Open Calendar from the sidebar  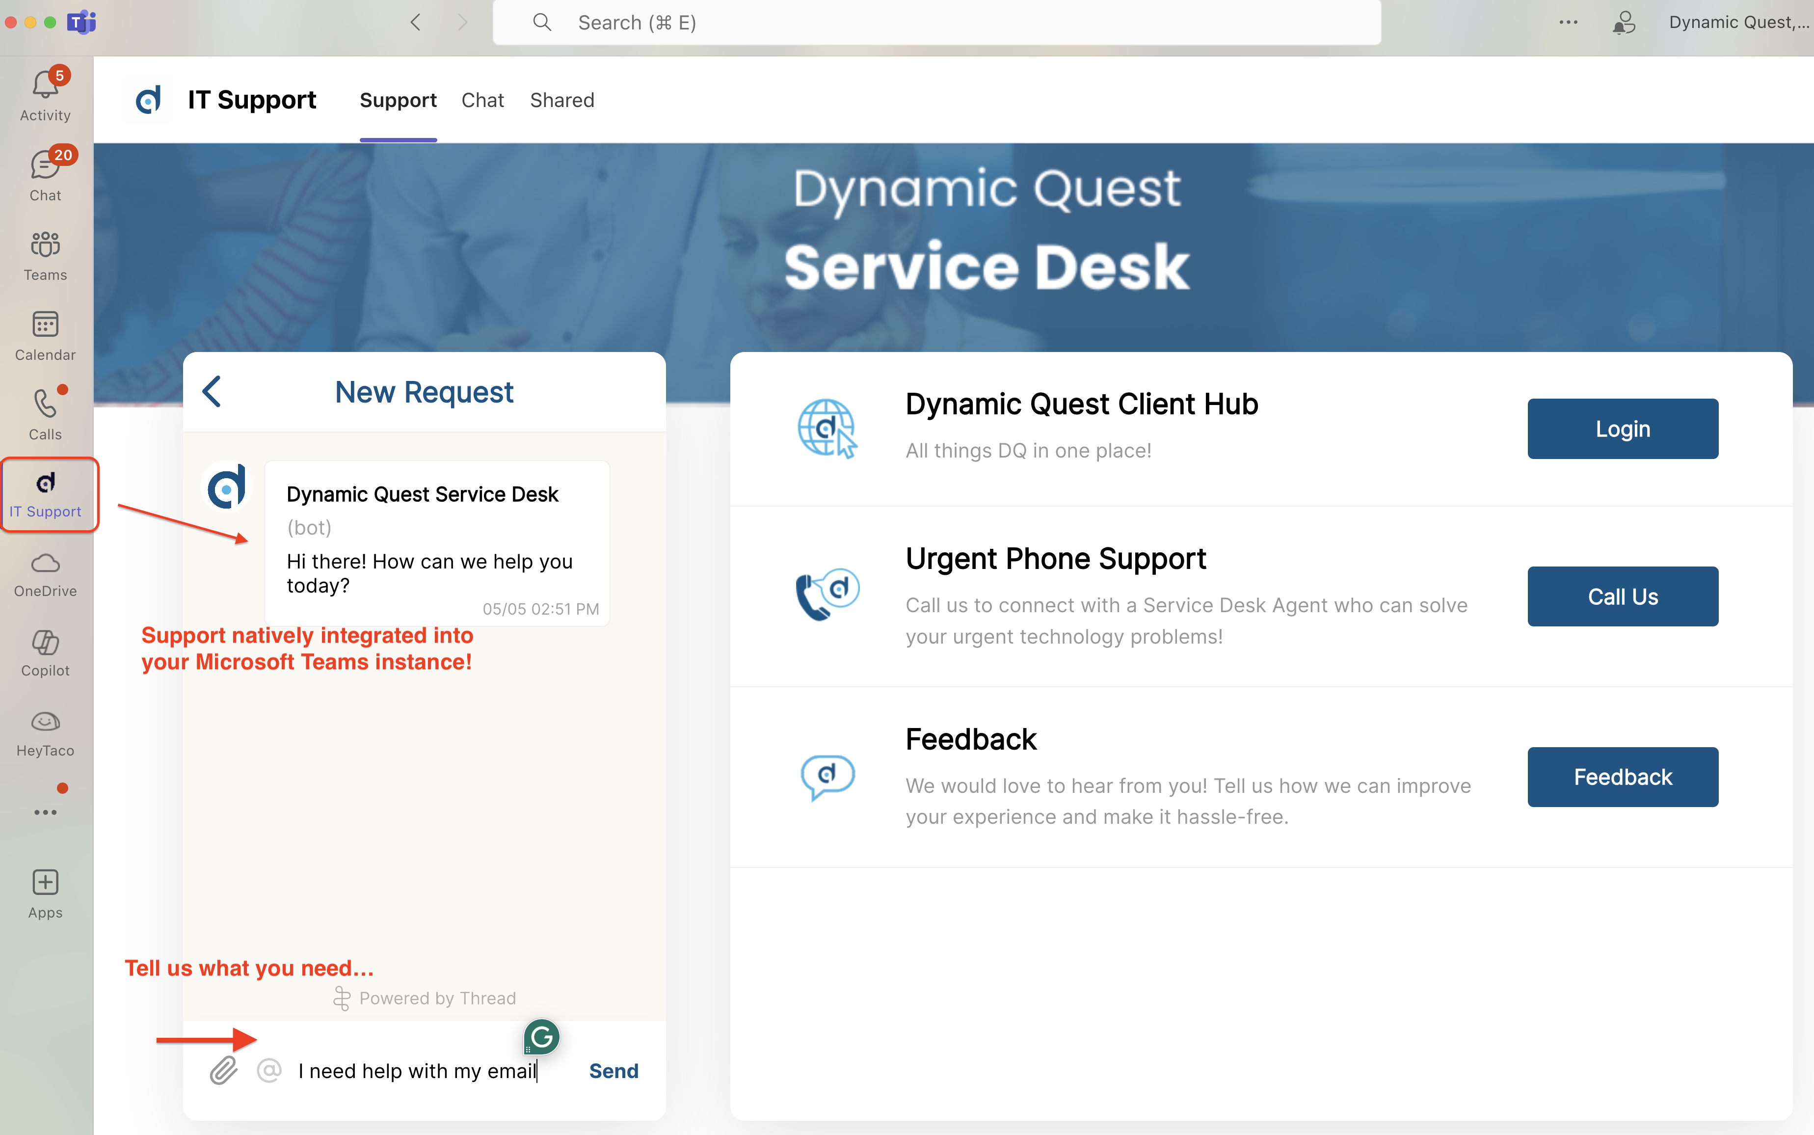point(45,336)
